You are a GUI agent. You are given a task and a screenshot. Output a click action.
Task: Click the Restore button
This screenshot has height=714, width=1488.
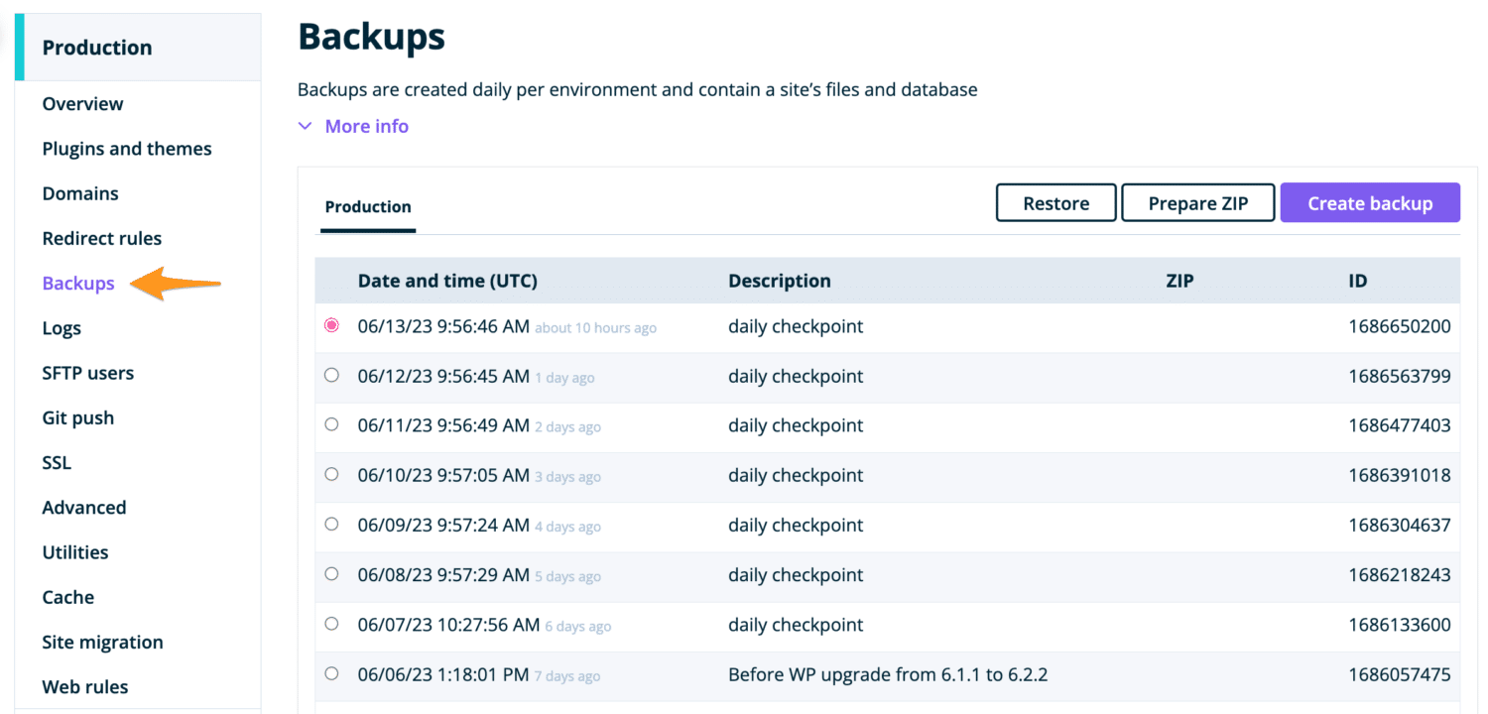click(x=1055, y=202)
